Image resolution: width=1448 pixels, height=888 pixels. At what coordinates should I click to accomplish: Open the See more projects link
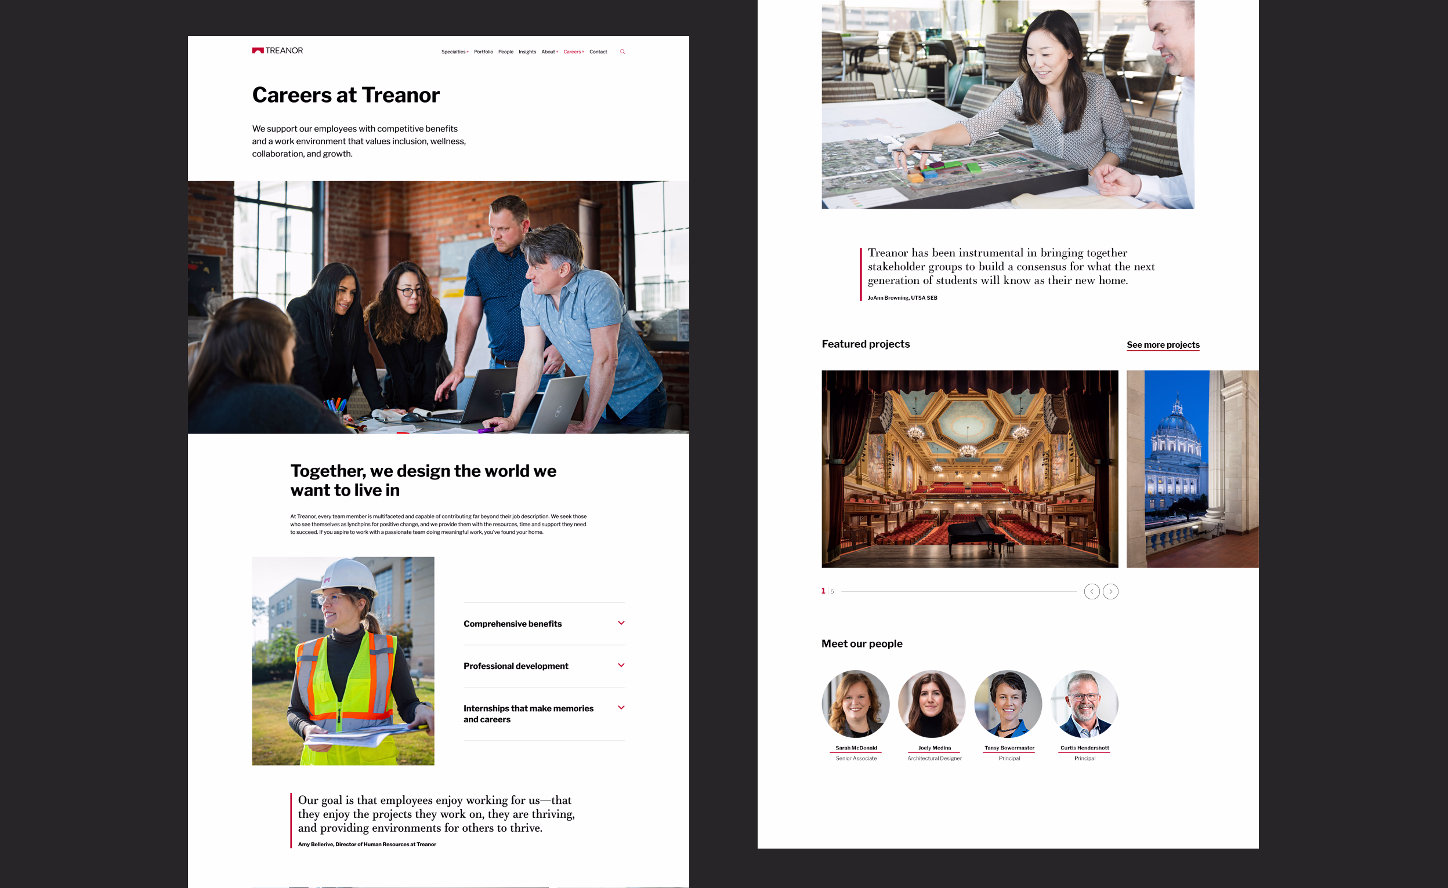[x=1163, y=345]
